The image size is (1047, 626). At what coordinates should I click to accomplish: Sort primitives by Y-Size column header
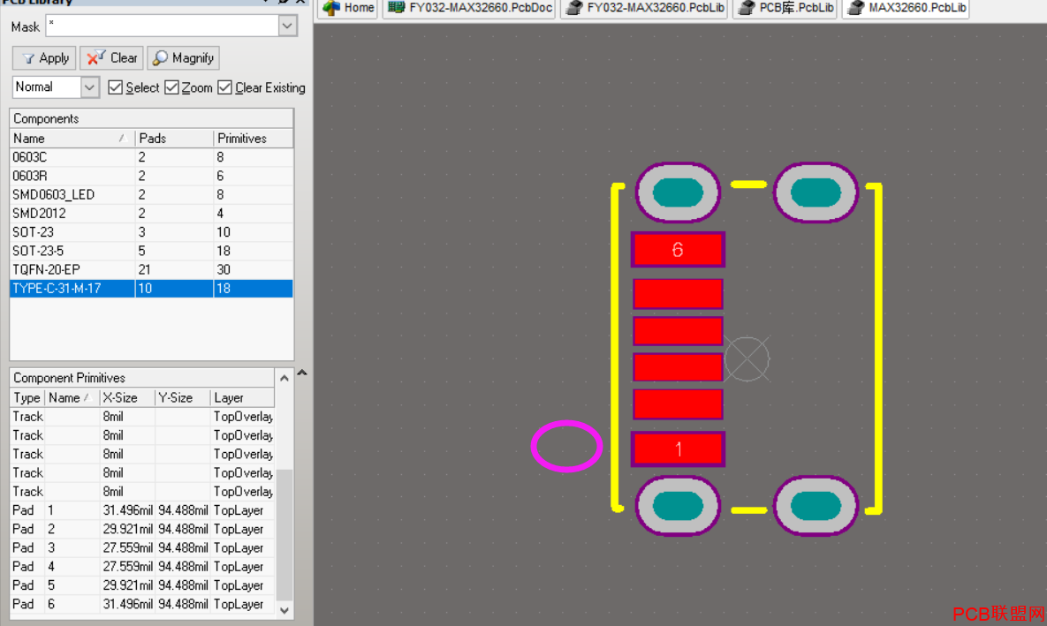[182, 397]
